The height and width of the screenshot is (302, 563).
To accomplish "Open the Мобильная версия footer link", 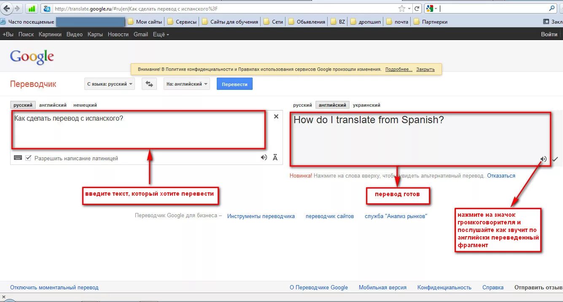I will 383,287.
